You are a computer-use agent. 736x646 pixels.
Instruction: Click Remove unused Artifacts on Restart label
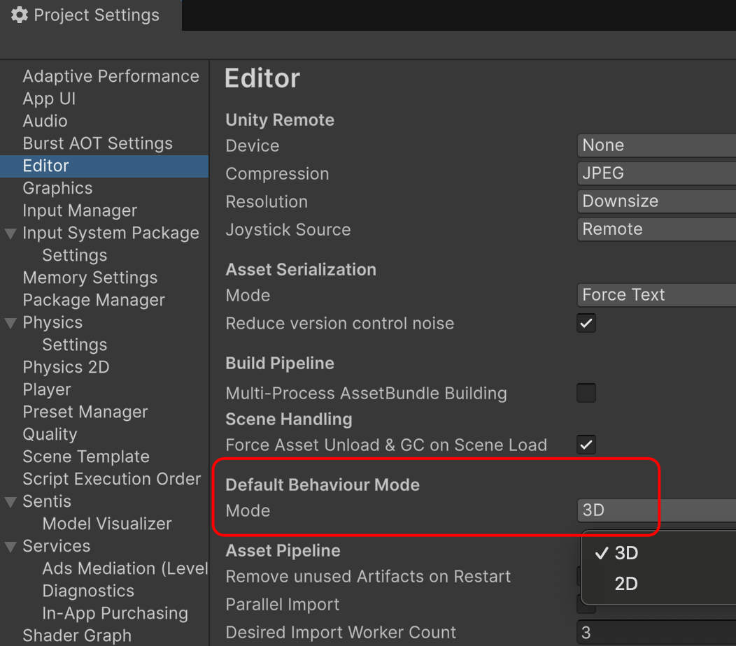pos(368,577)
